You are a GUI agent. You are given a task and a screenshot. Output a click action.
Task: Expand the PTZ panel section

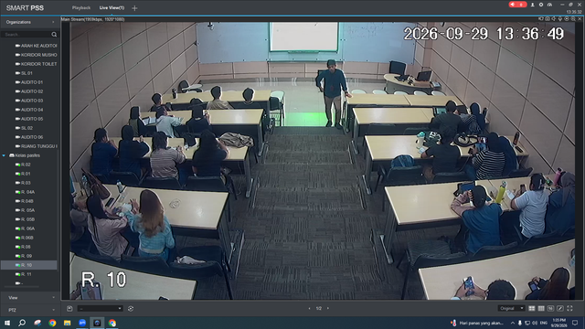pos(30,310)
